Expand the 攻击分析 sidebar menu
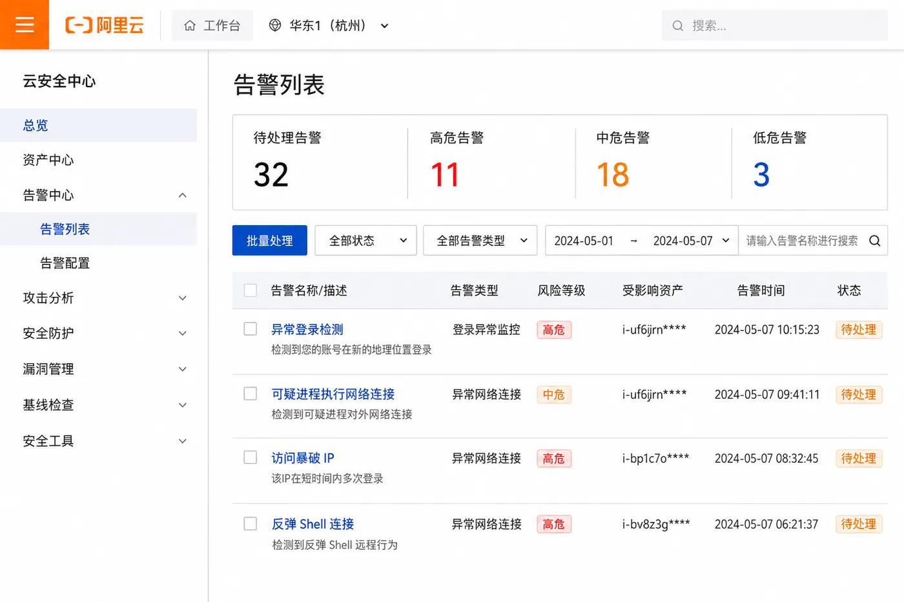 coord(104,297)
